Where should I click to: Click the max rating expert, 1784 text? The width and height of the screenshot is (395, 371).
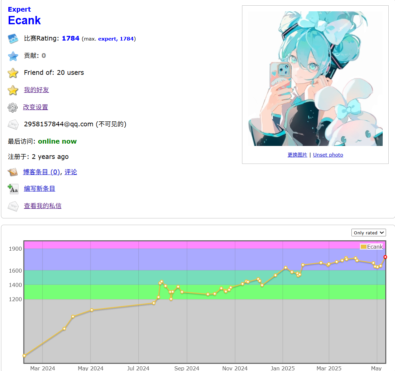pyautogui.click(x=116, y=39)
